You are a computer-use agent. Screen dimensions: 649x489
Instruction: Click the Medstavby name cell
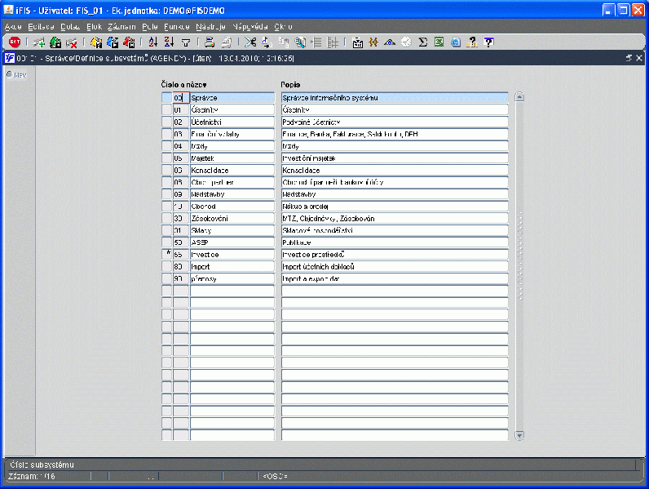pyautogui.click(x=232, y=194)
